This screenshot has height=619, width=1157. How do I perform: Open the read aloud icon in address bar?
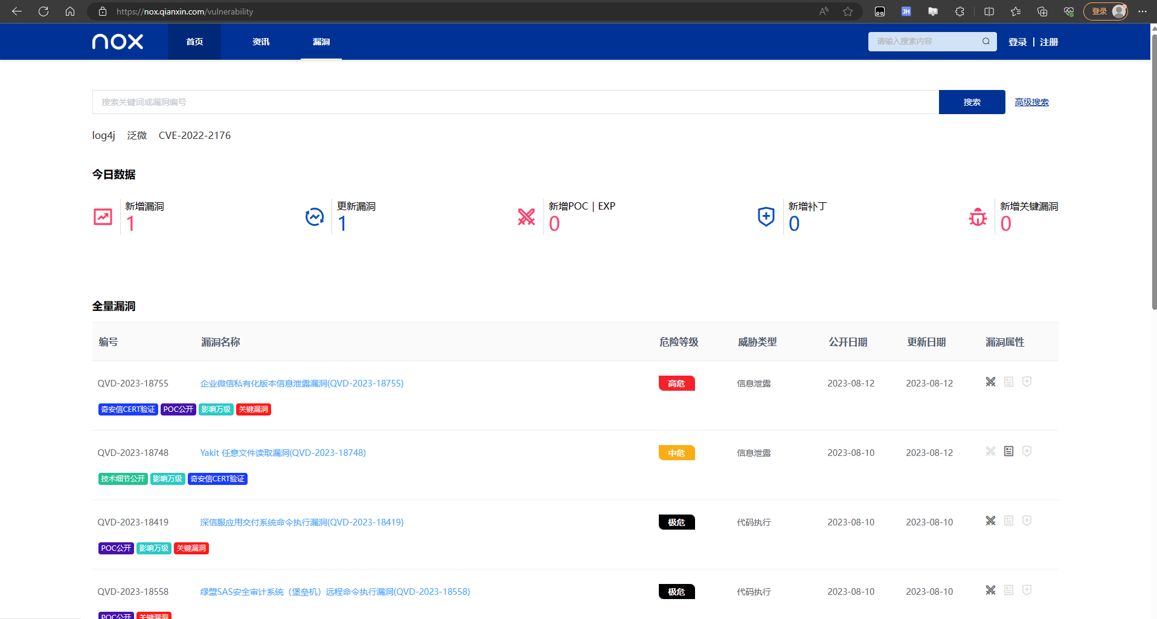click(x=824, y=11)
